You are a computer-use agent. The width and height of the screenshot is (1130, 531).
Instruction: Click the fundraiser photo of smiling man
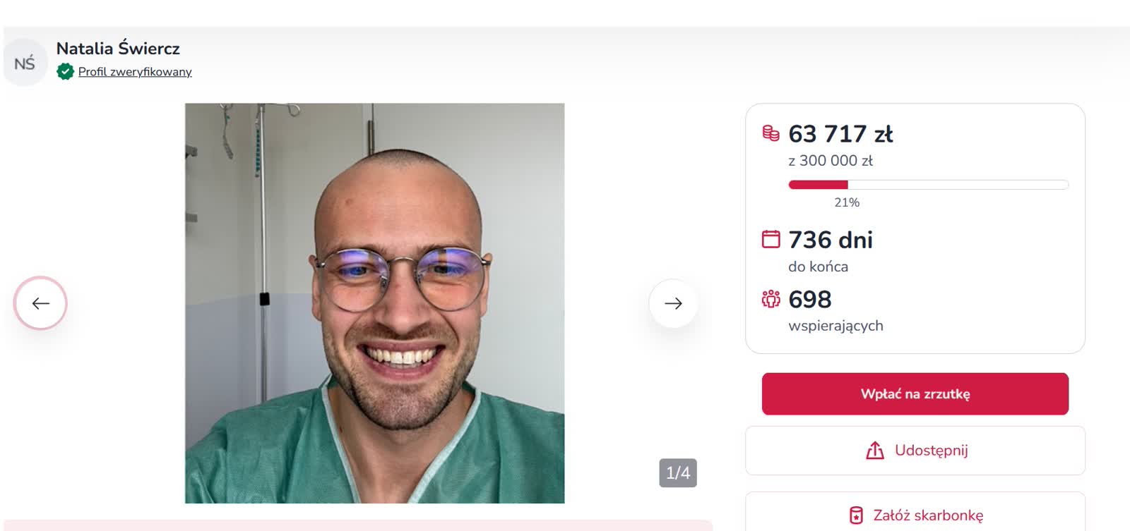coord(374,303)
